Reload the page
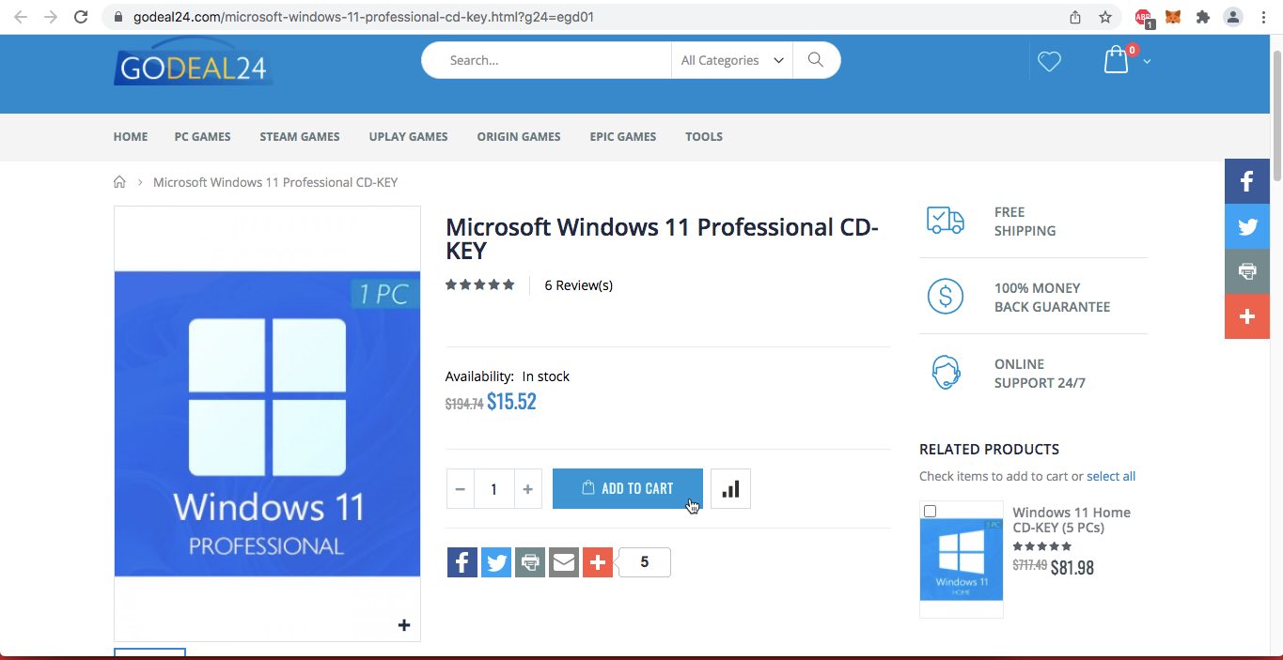 [82, 17]
